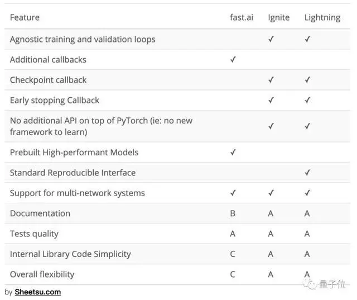
Task: Click Ignite's A grade for Overall flexibility
Action: click(x=271, y=274)
